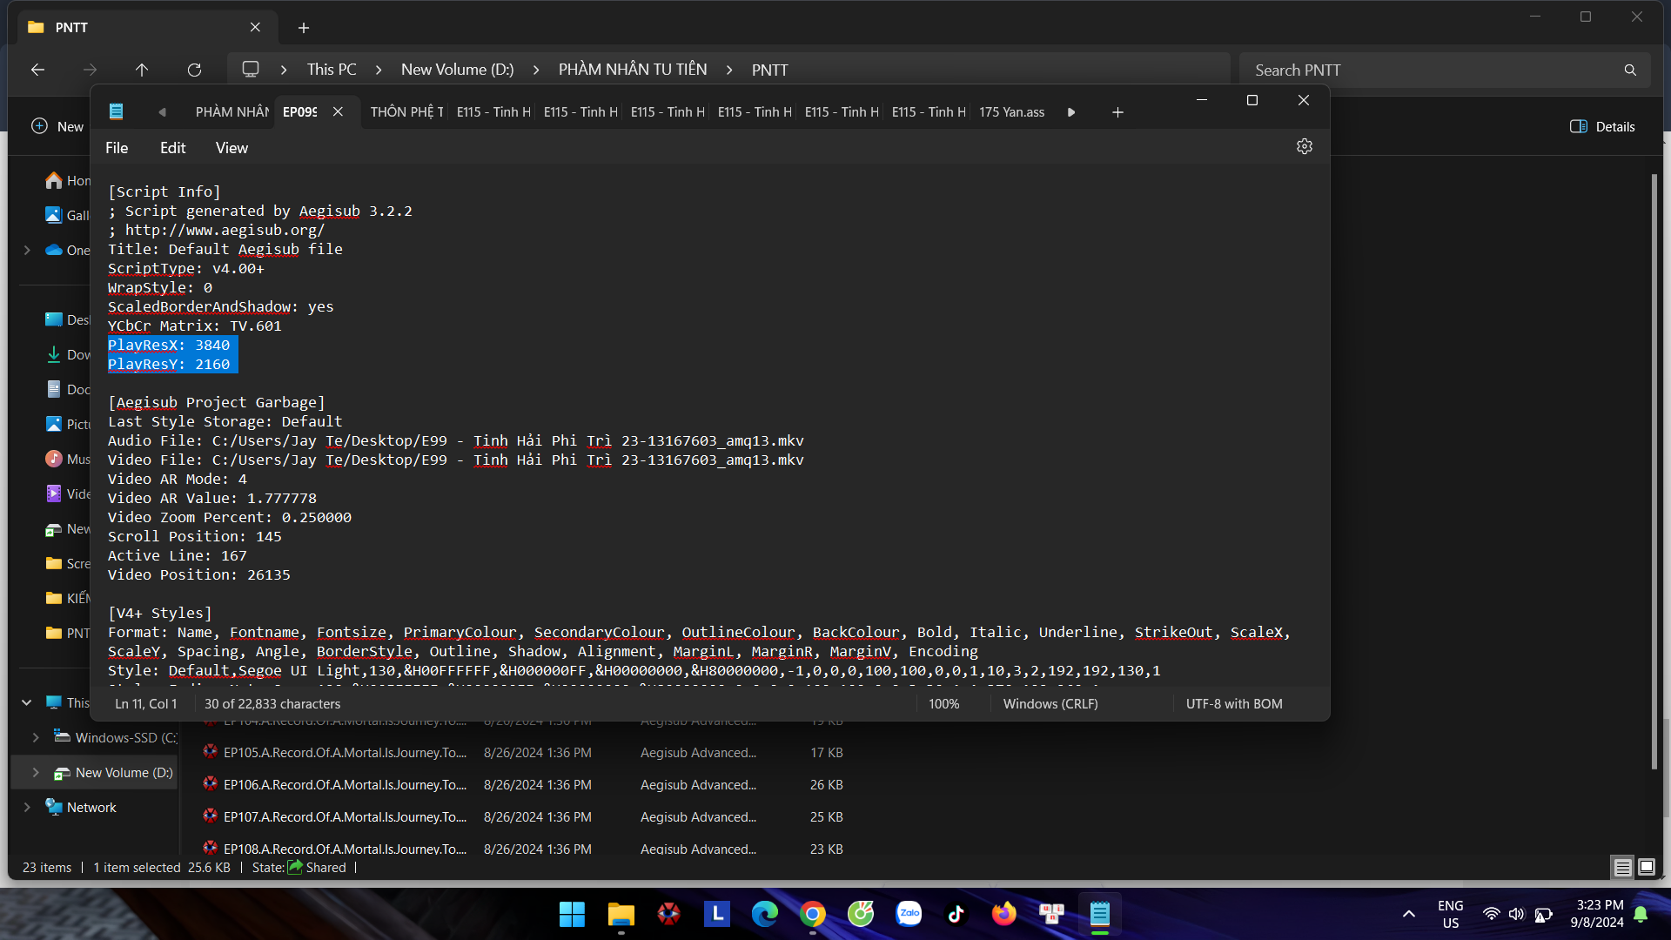
Task: Open the notification bell
Action: pos(1641,914)
